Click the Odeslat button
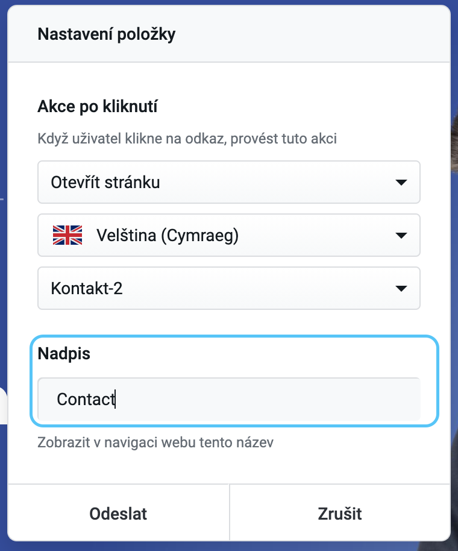458x551 pixels. (118, 514)
